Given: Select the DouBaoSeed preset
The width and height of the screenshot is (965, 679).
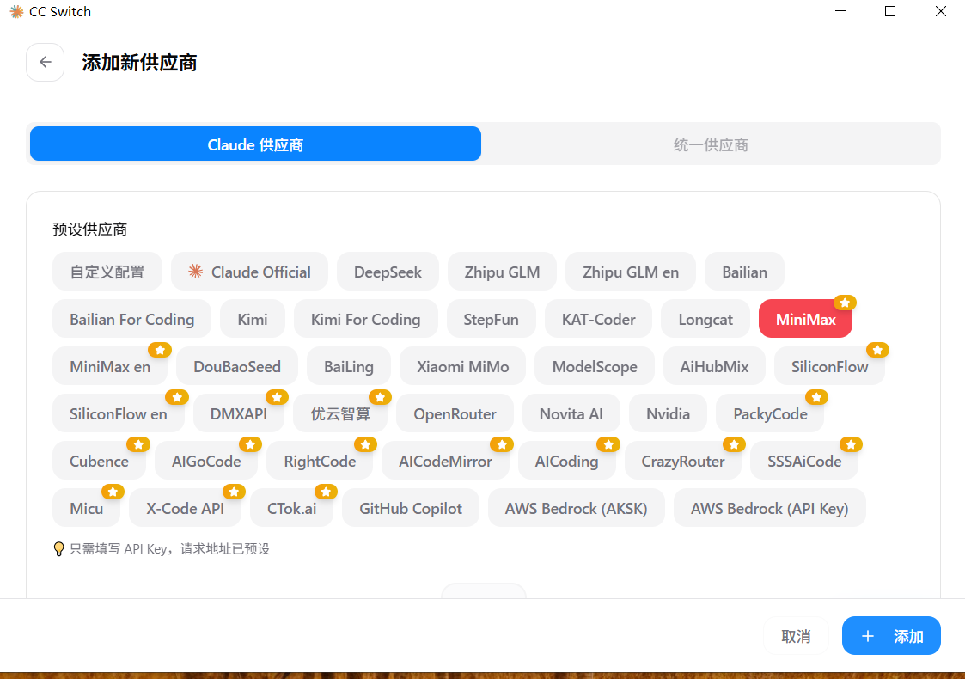Looking at the screenshot, I should click(x=237, y=366).
